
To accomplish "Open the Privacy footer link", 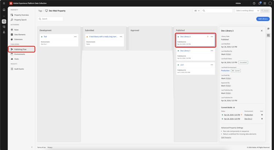I will coord(50,147).
